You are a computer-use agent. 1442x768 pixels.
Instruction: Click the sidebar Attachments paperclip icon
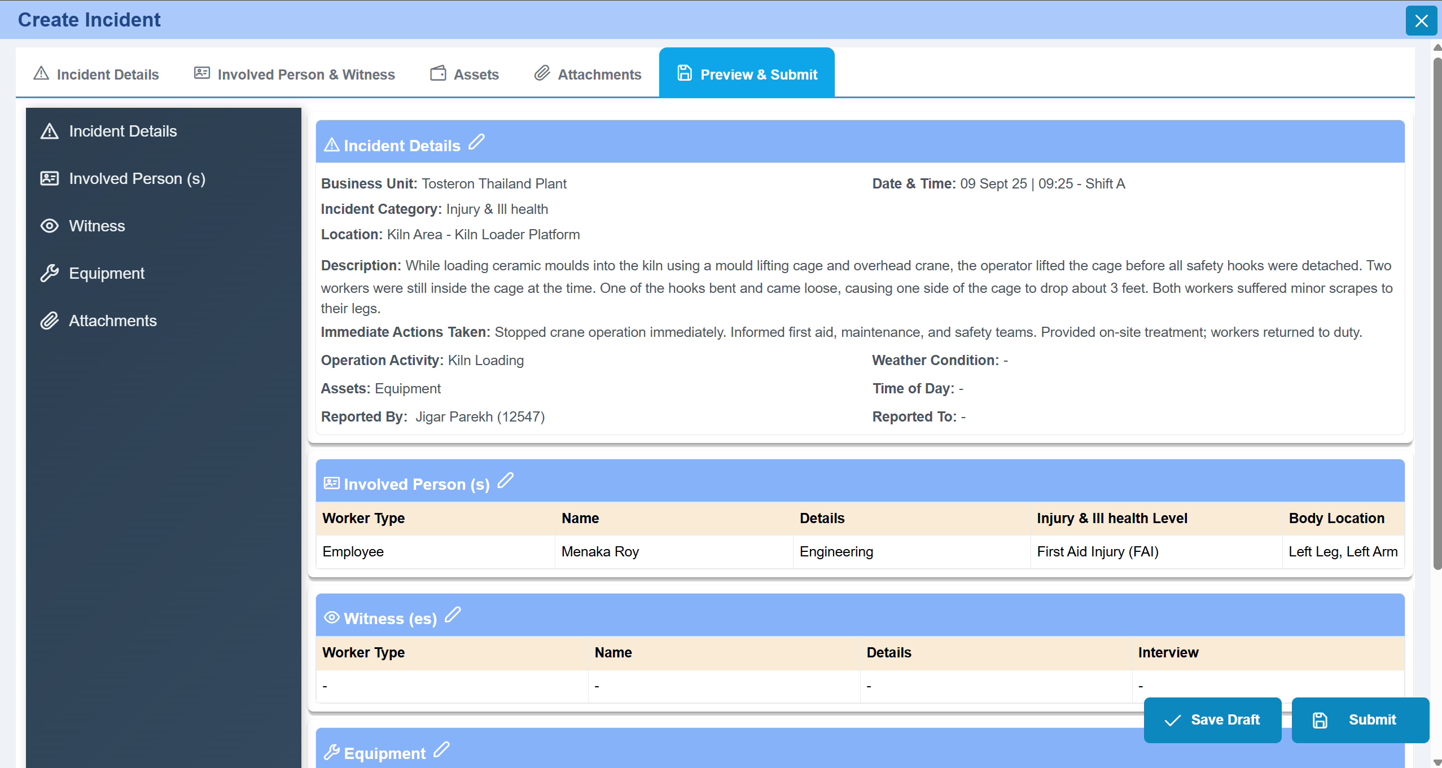click(50, 321)
